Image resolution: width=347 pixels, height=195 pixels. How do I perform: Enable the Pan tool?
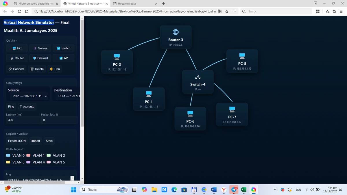tap(55, 69)
